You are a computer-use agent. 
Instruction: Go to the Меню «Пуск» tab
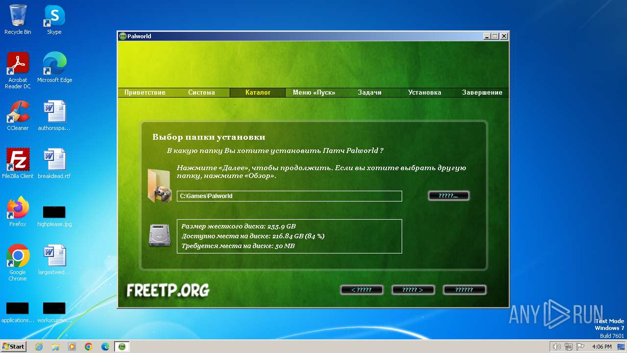(x=314, y=93)
